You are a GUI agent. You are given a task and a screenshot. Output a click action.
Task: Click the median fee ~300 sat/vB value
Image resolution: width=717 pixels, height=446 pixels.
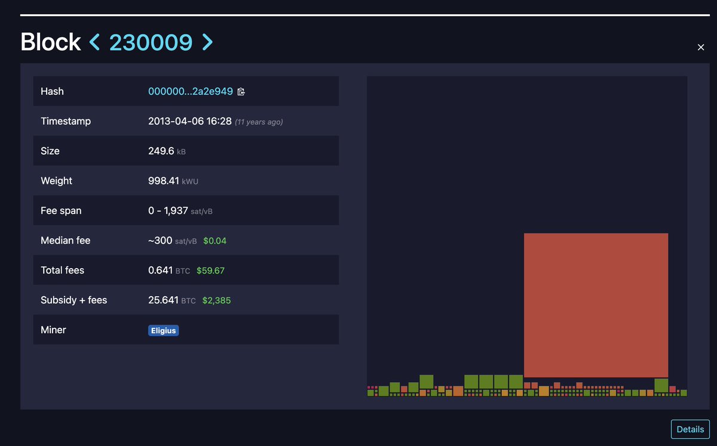click(x=172, y=241)
